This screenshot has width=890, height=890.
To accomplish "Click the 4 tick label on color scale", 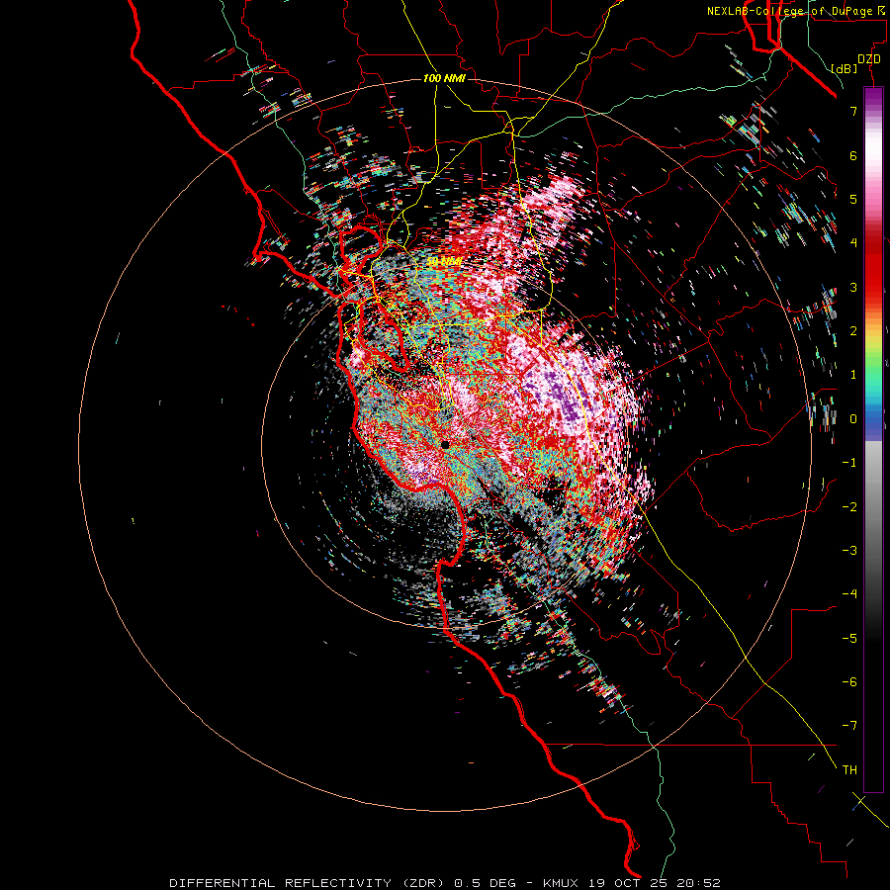I will [x=853, y=243].
